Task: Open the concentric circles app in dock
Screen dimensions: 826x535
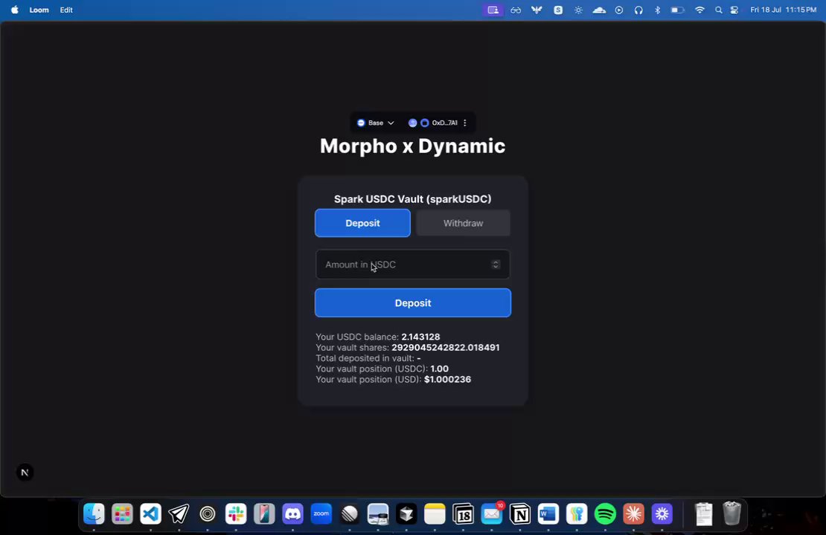Action: click(208, 514)
